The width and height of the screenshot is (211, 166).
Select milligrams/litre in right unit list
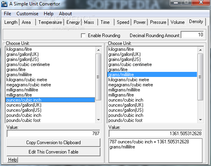pyautogui.click(x=152, y=95)
